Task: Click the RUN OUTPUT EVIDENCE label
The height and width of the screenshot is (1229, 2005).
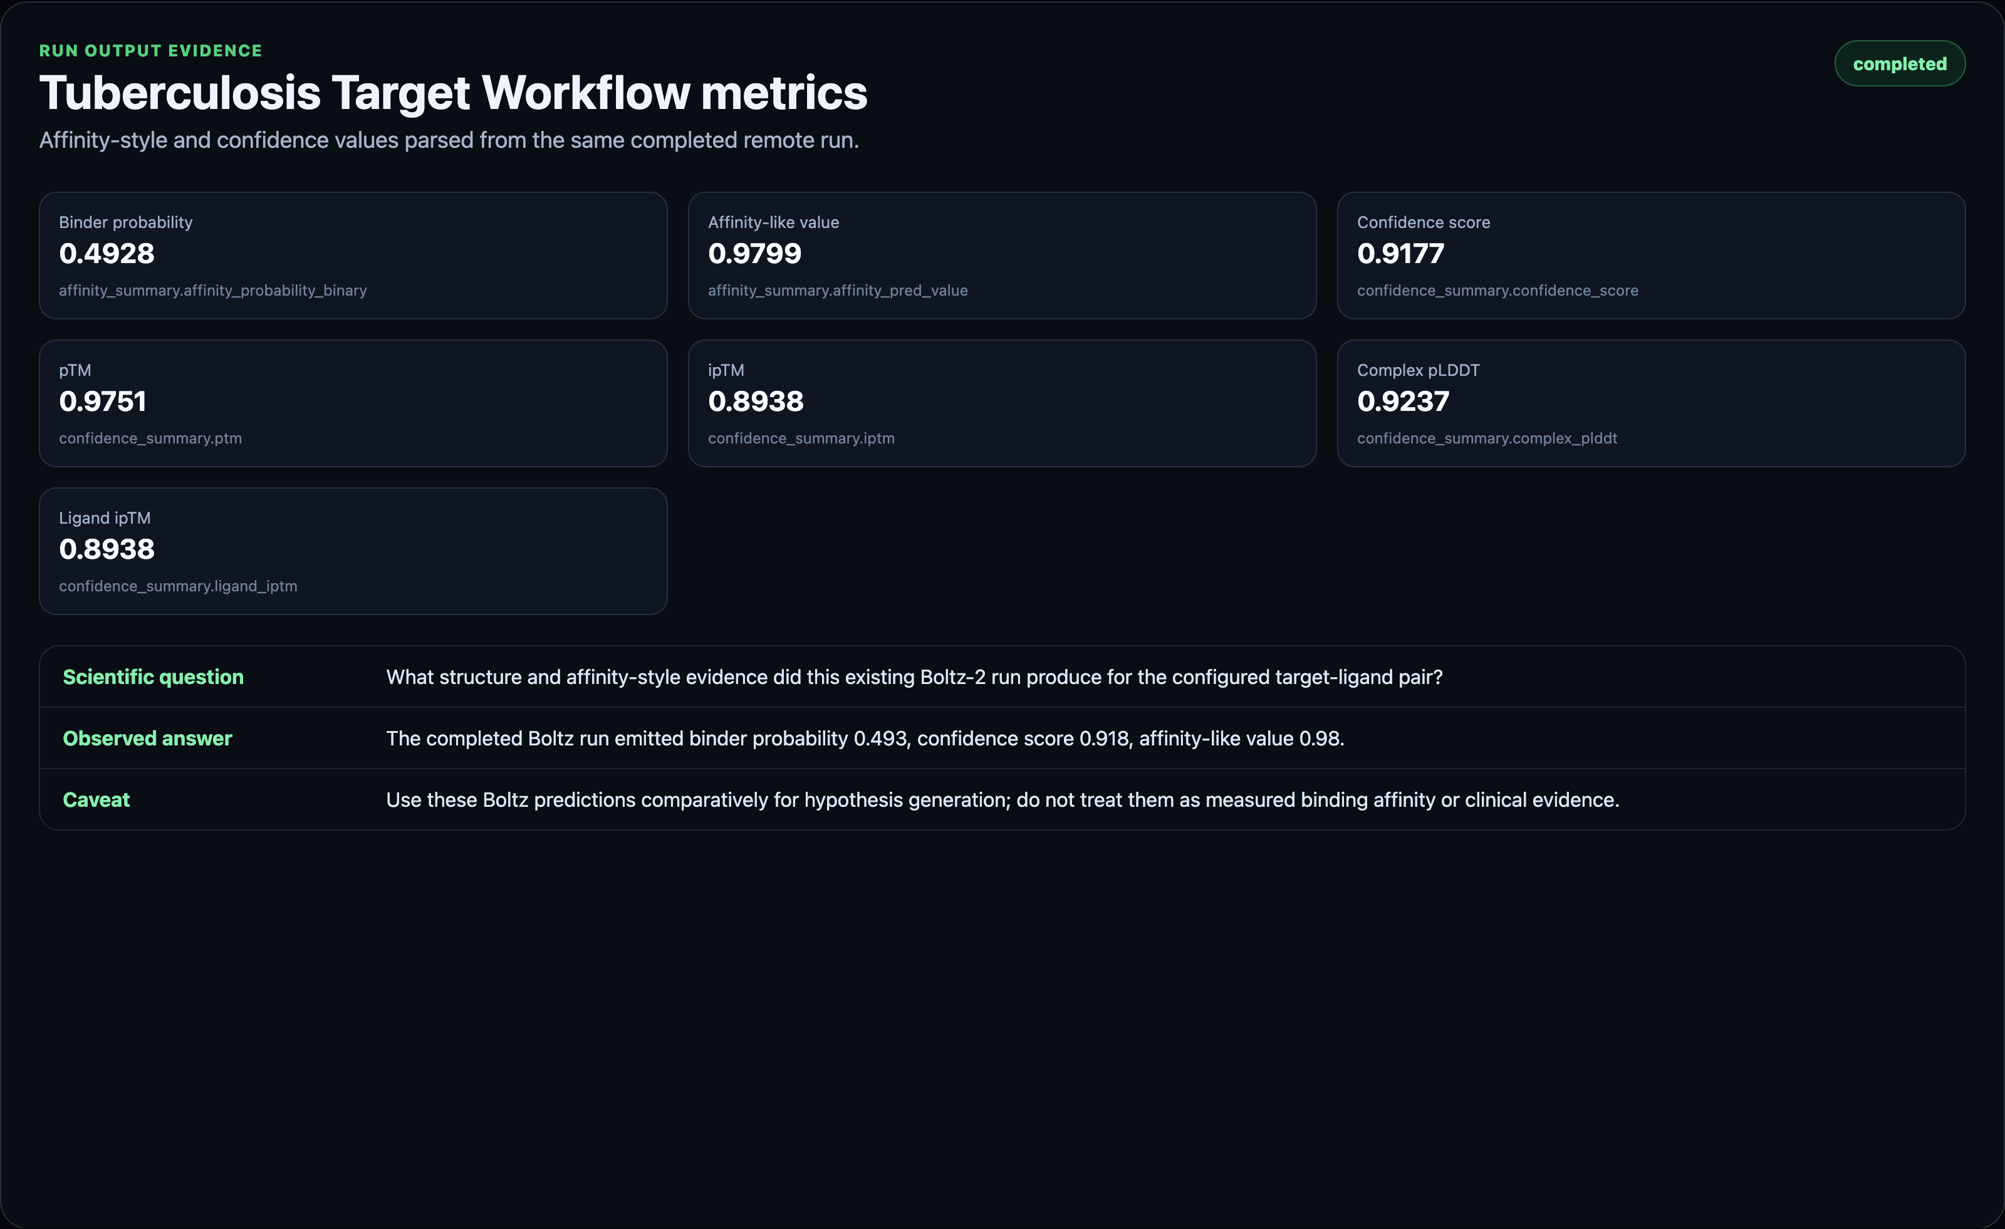Action: tap(150, 51)
